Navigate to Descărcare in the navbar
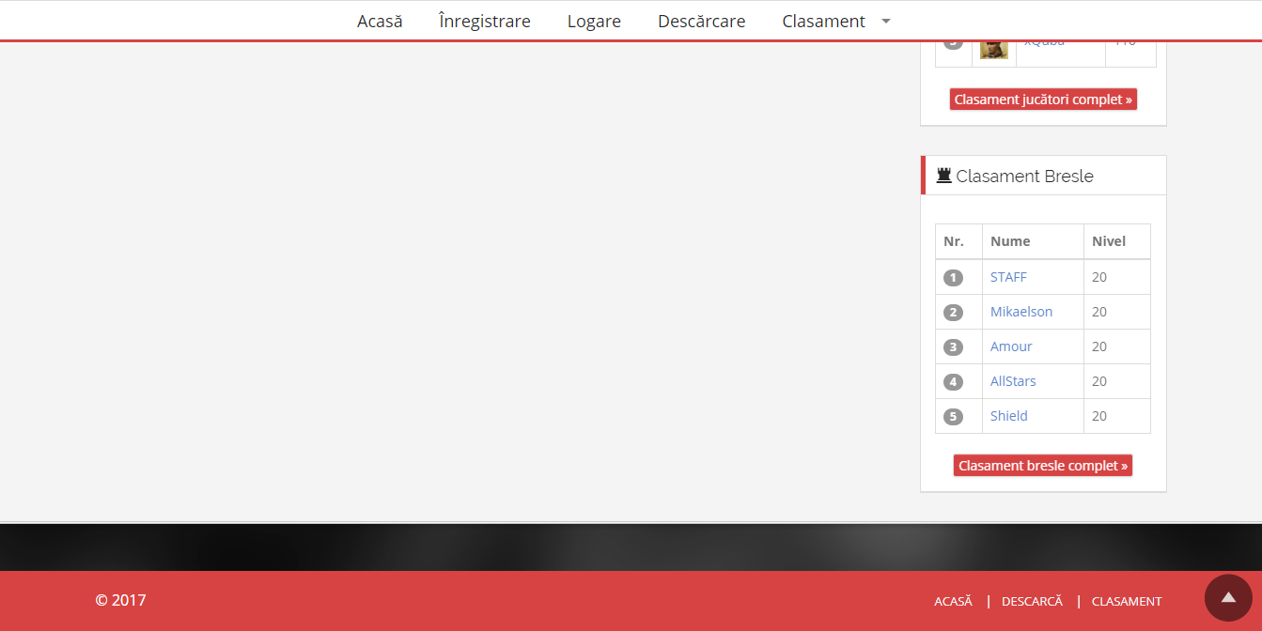The width and height of the screenshot is (1262, 631). [702, 21]
